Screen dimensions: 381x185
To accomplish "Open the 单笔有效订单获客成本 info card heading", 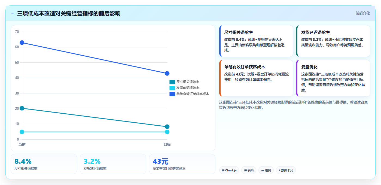I will (x=245, y=67).
